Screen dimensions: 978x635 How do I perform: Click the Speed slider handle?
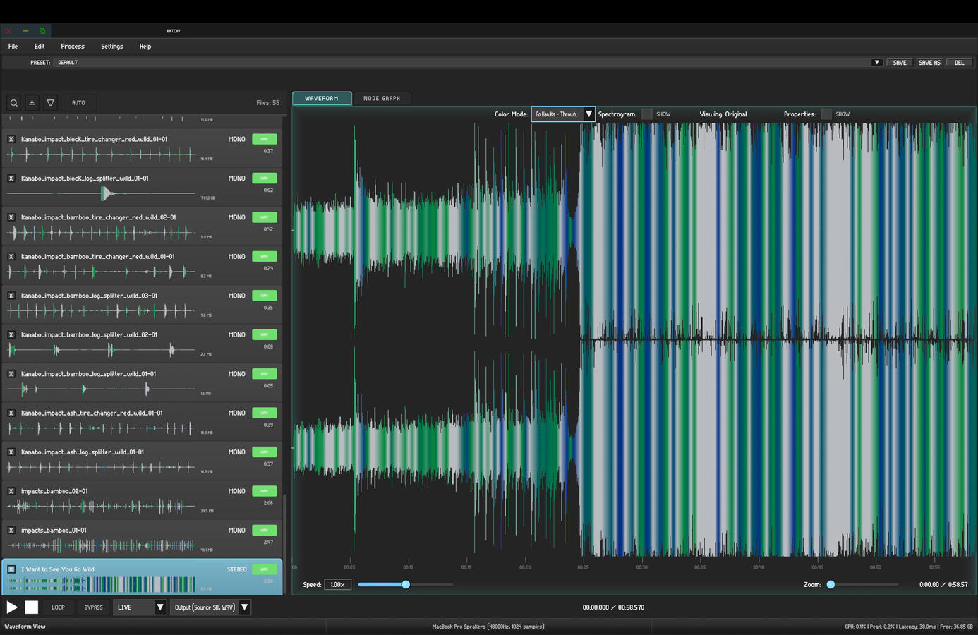pos(406,585)
